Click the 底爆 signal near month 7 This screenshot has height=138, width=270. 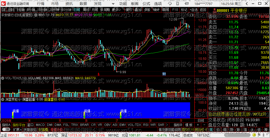tap(124, 111)
